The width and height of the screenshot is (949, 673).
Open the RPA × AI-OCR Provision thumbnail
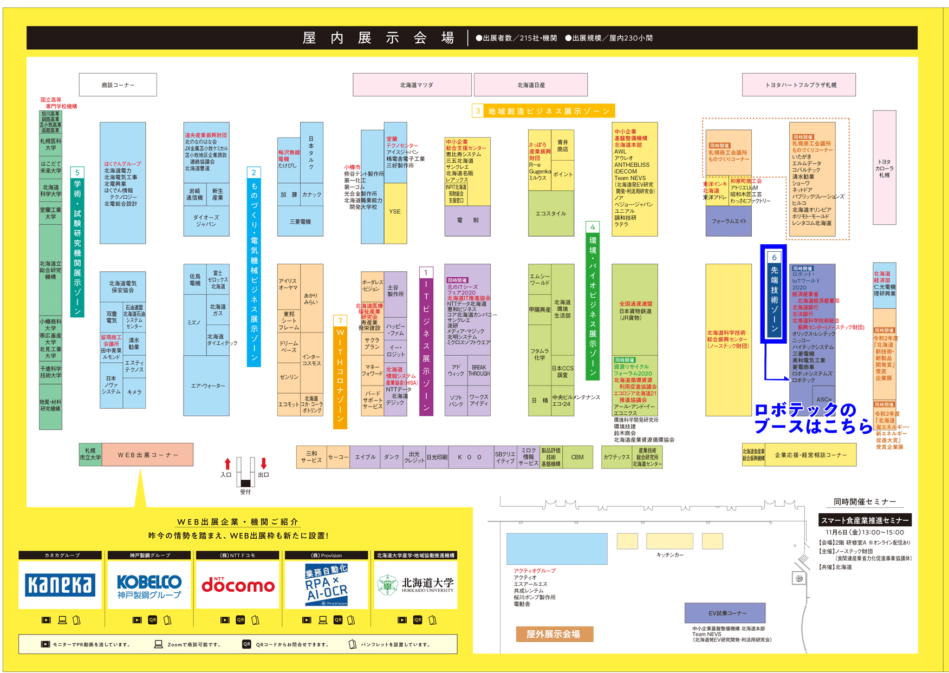327,585
